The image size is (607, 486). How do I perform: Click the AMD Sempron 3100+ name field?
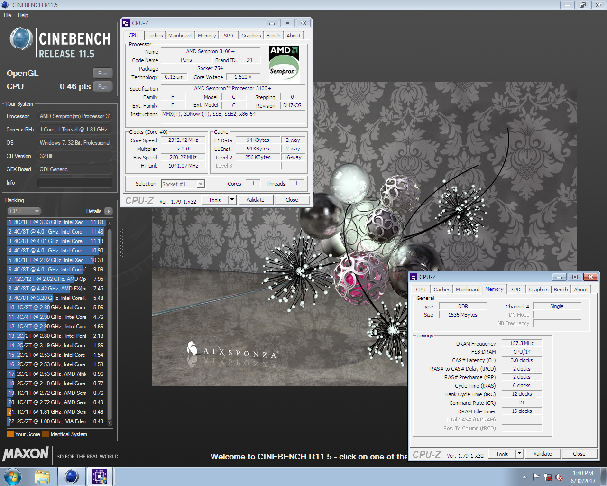click(210, 51)
